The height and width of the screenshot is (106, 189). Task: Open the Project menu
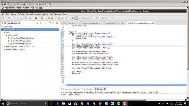(45, 14)
